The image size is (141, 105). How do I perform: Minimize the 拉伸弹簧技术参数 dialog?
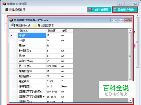pyautogui.click(x=114, y=20)
